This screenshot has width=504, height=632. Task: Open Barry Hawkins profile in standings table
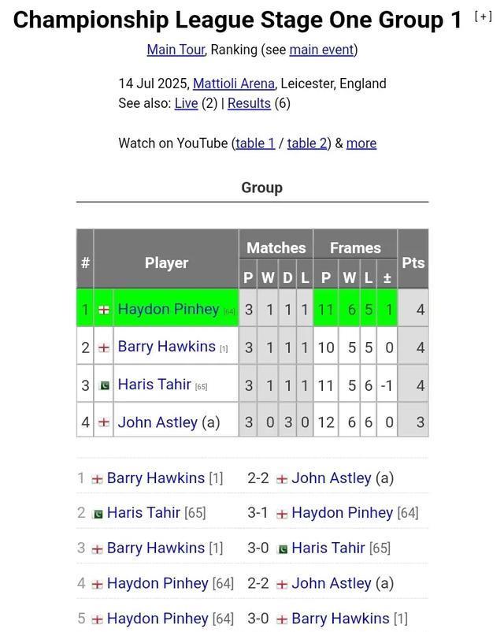click(x=167, y=346)
